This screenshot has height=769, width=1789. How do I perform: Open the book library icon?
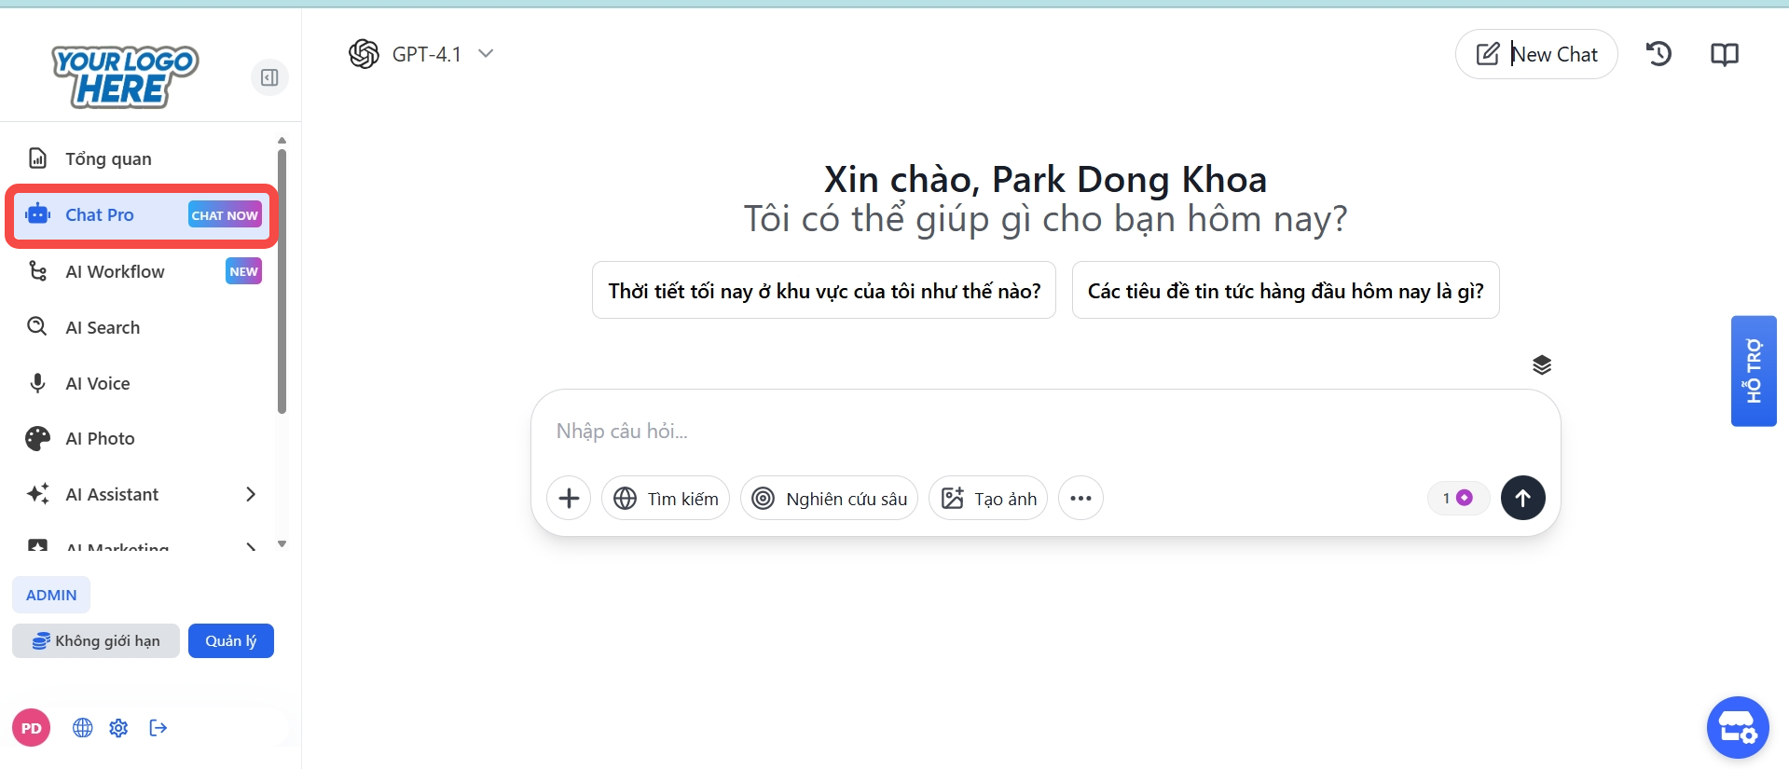1724,54
